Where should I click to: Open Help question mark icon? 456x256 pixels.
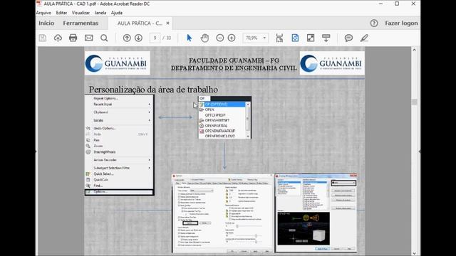click(374, 23)
